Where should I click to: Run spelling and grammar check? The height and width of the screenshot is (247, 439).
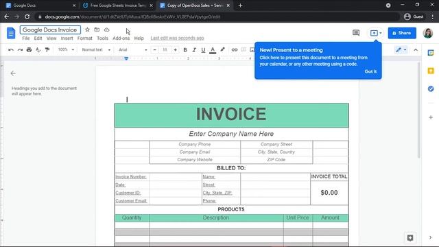[x=38, y=50]
